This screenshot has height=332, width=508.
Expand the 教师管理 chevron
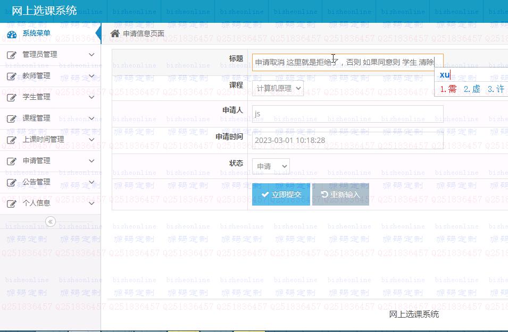[x=91, y=76]
